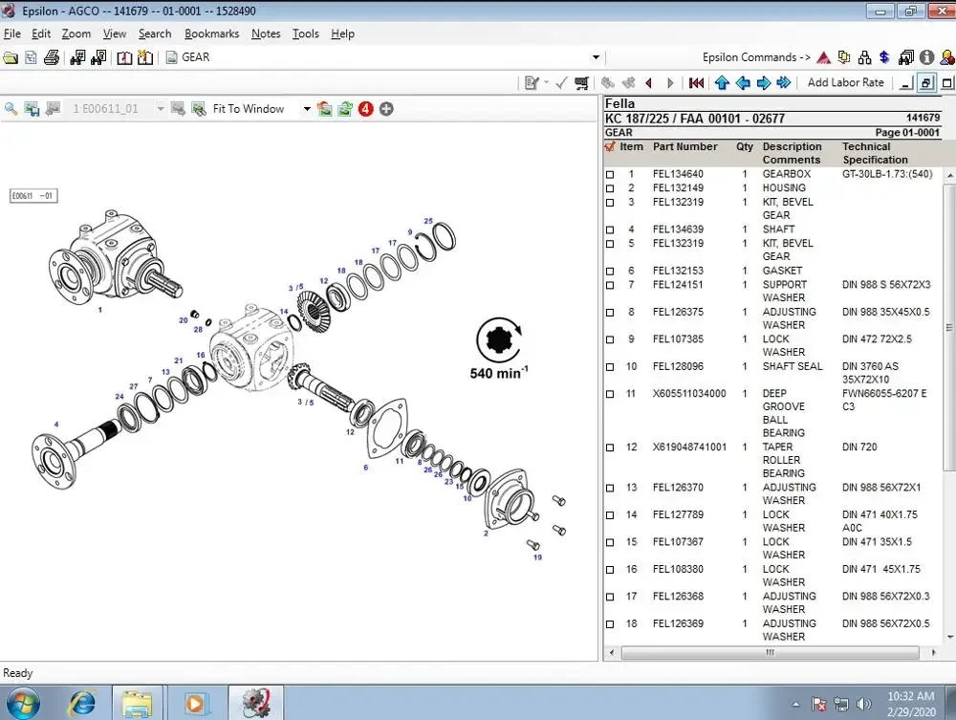The width and height of the screenshot is (956, 720).
Task: Click the Part Number column header
Action: tap(684, 147)
